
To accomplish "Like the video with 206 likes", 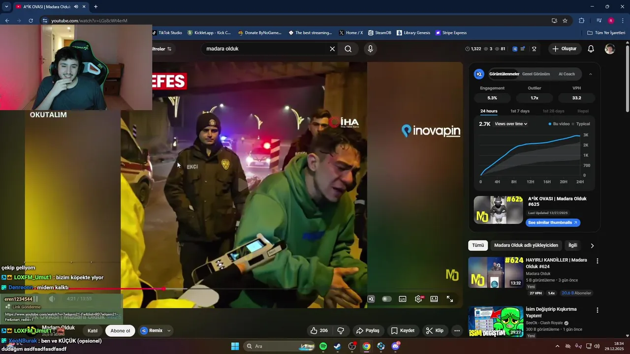I will [x=319, y=330].
